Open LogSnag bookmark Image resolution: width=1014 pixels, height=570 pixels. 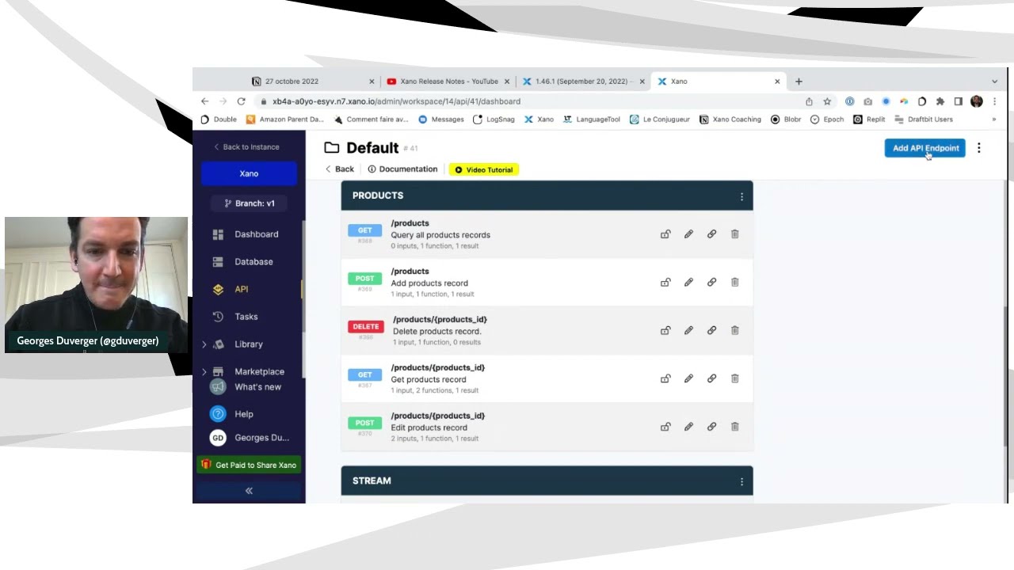[494, 120]
